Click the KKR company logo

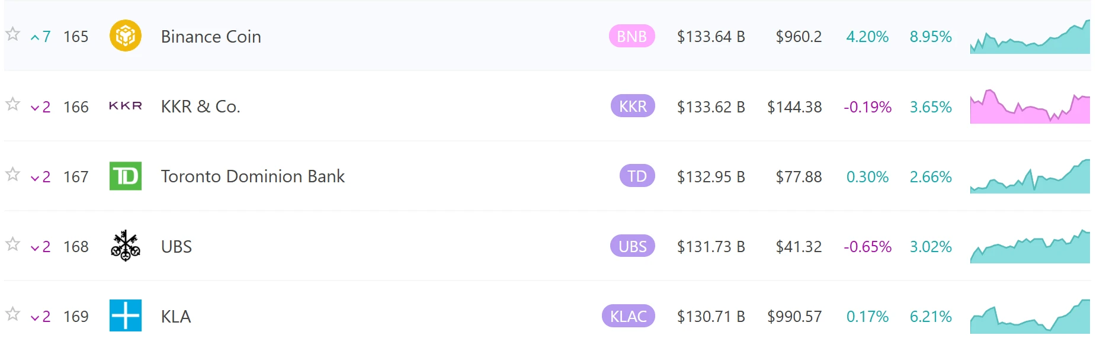coord(125,106)
